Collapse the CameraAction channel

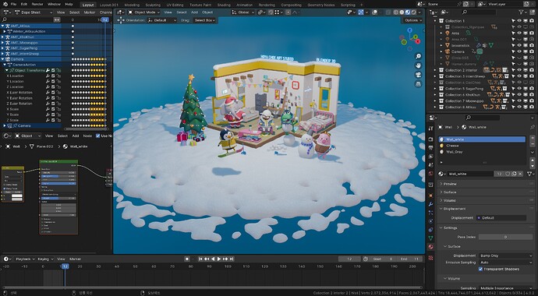point(5,65)
